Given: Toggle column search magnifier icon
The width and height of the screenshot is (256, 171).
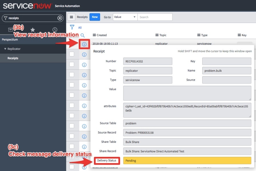Looking at the screenshot, I should 83,35.
